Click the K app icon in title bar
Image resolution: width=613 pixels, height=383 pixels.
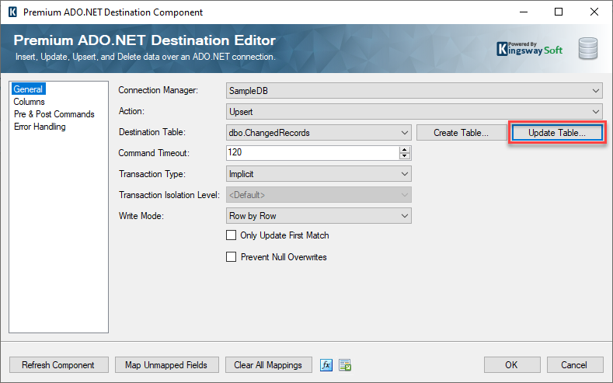[x=12, y=12]
